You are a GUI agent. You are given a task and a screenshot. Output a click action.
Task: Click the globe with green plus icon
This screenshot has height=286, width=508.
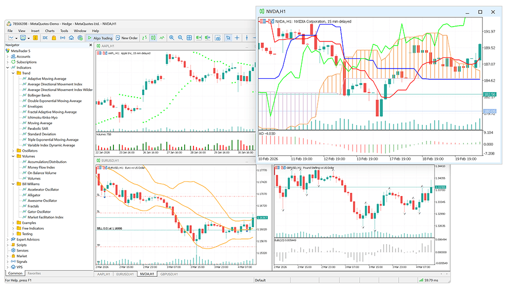pyautogui.click(x=80, y=38)
